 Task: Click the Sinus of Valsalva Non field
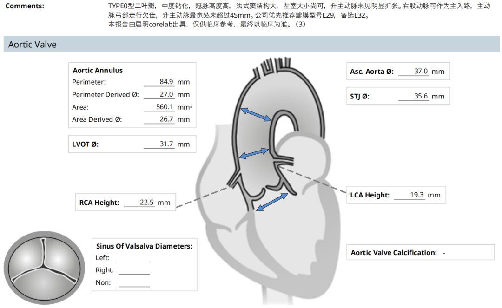tap(134, 283)
